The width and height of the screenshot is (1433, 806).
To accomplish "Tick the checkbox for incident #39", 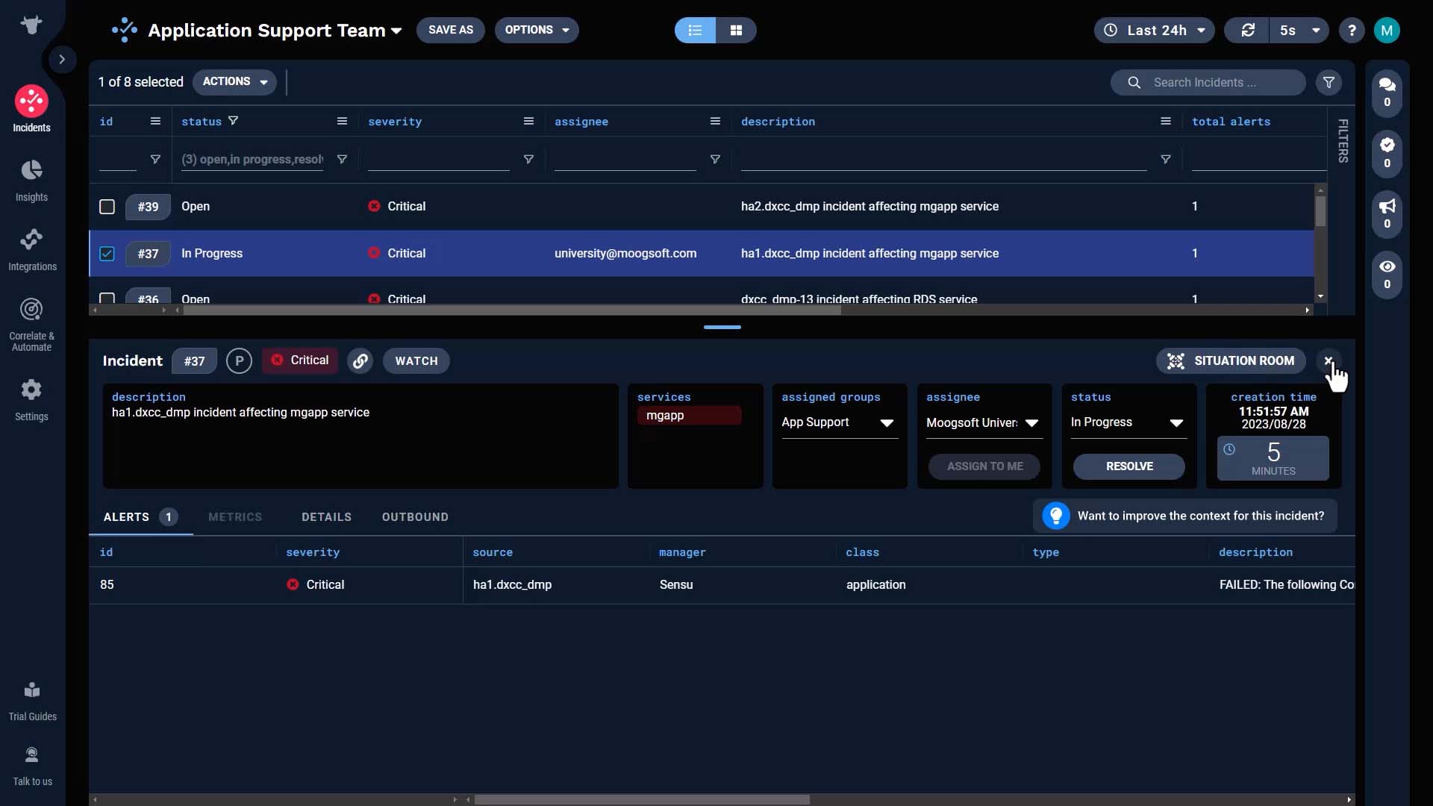I will click(107, 207).
